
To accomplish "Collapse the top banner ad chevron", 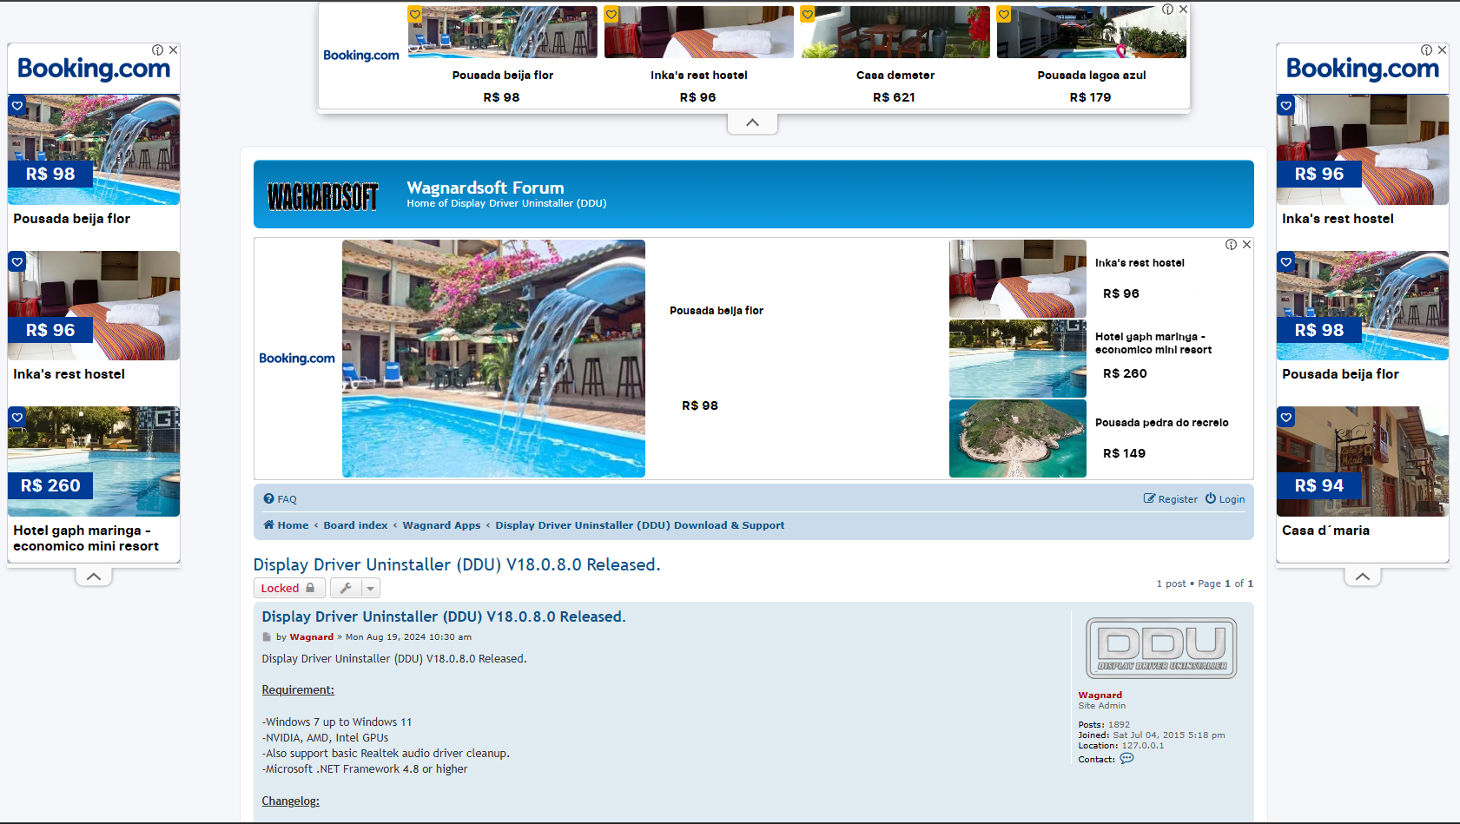I will click(752, 123).
